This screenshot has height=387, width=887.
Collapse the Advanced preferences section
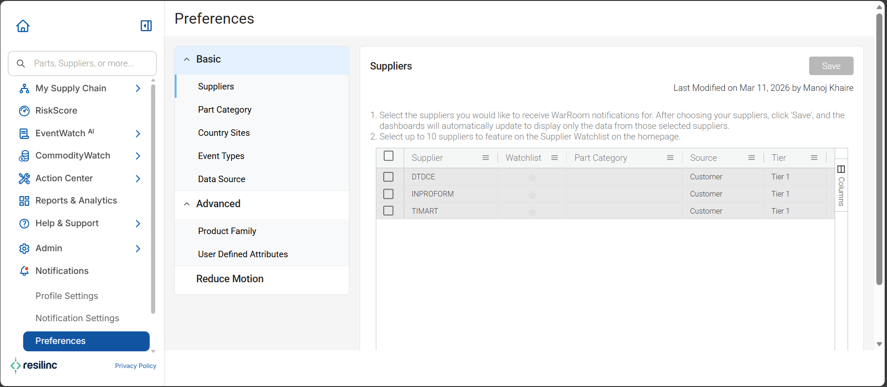pos(187,204)
